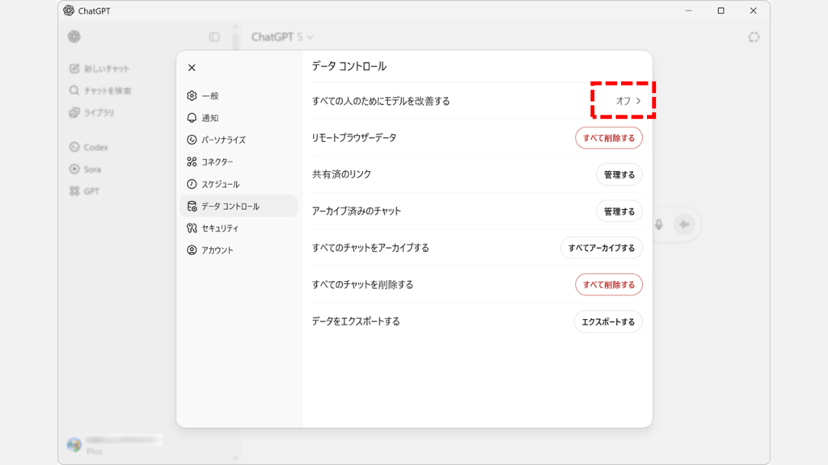Click the gear icon beside 一般
Viewport: 828px width, 465px height.
click(x=192, y=96)
